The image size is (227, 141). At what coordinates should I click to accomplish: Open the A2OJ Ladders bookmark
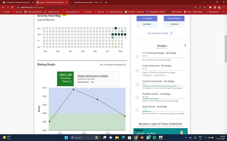175,12
